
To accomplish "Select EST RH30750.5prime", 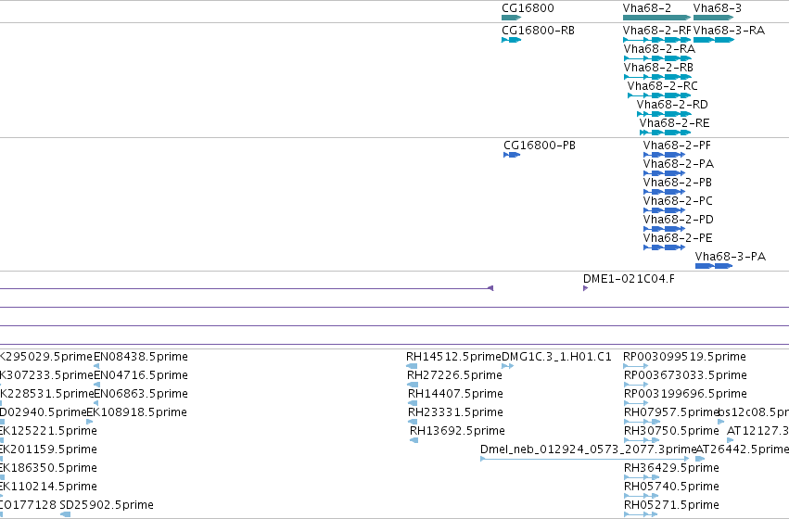I will [671, 432].
